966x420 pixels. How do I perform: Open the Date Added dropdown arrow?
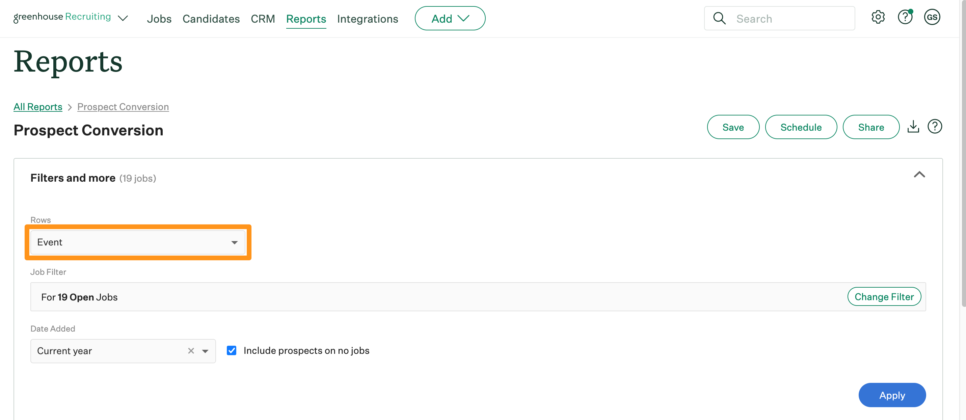click(x=205, y=351)
